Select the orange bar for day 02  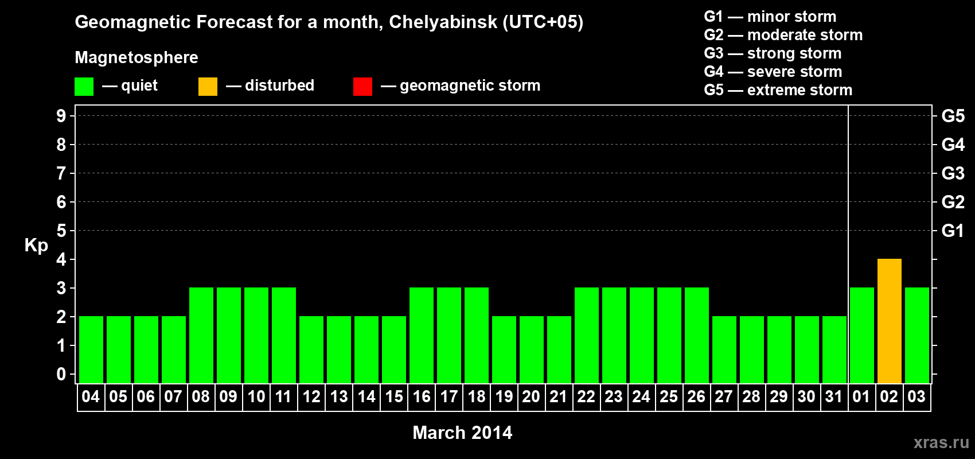tap(889, 321)
